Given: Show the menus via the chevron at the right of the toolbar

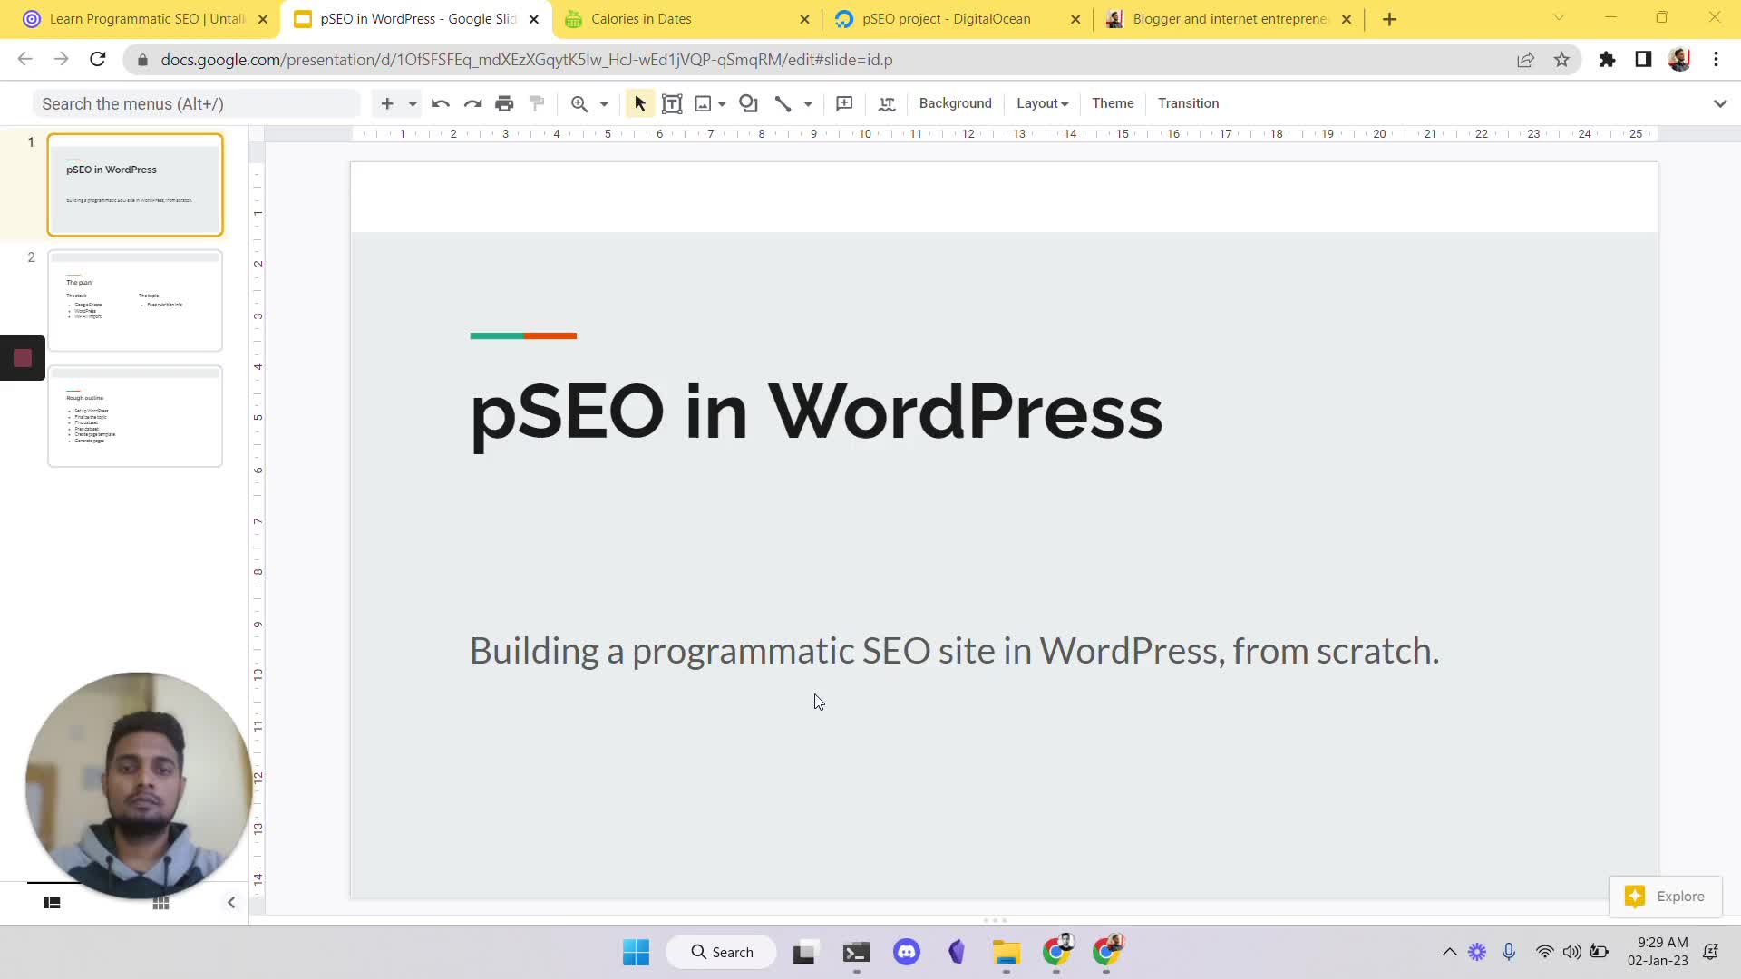Looking at the screenshot, I should [x=1720, y=103].
